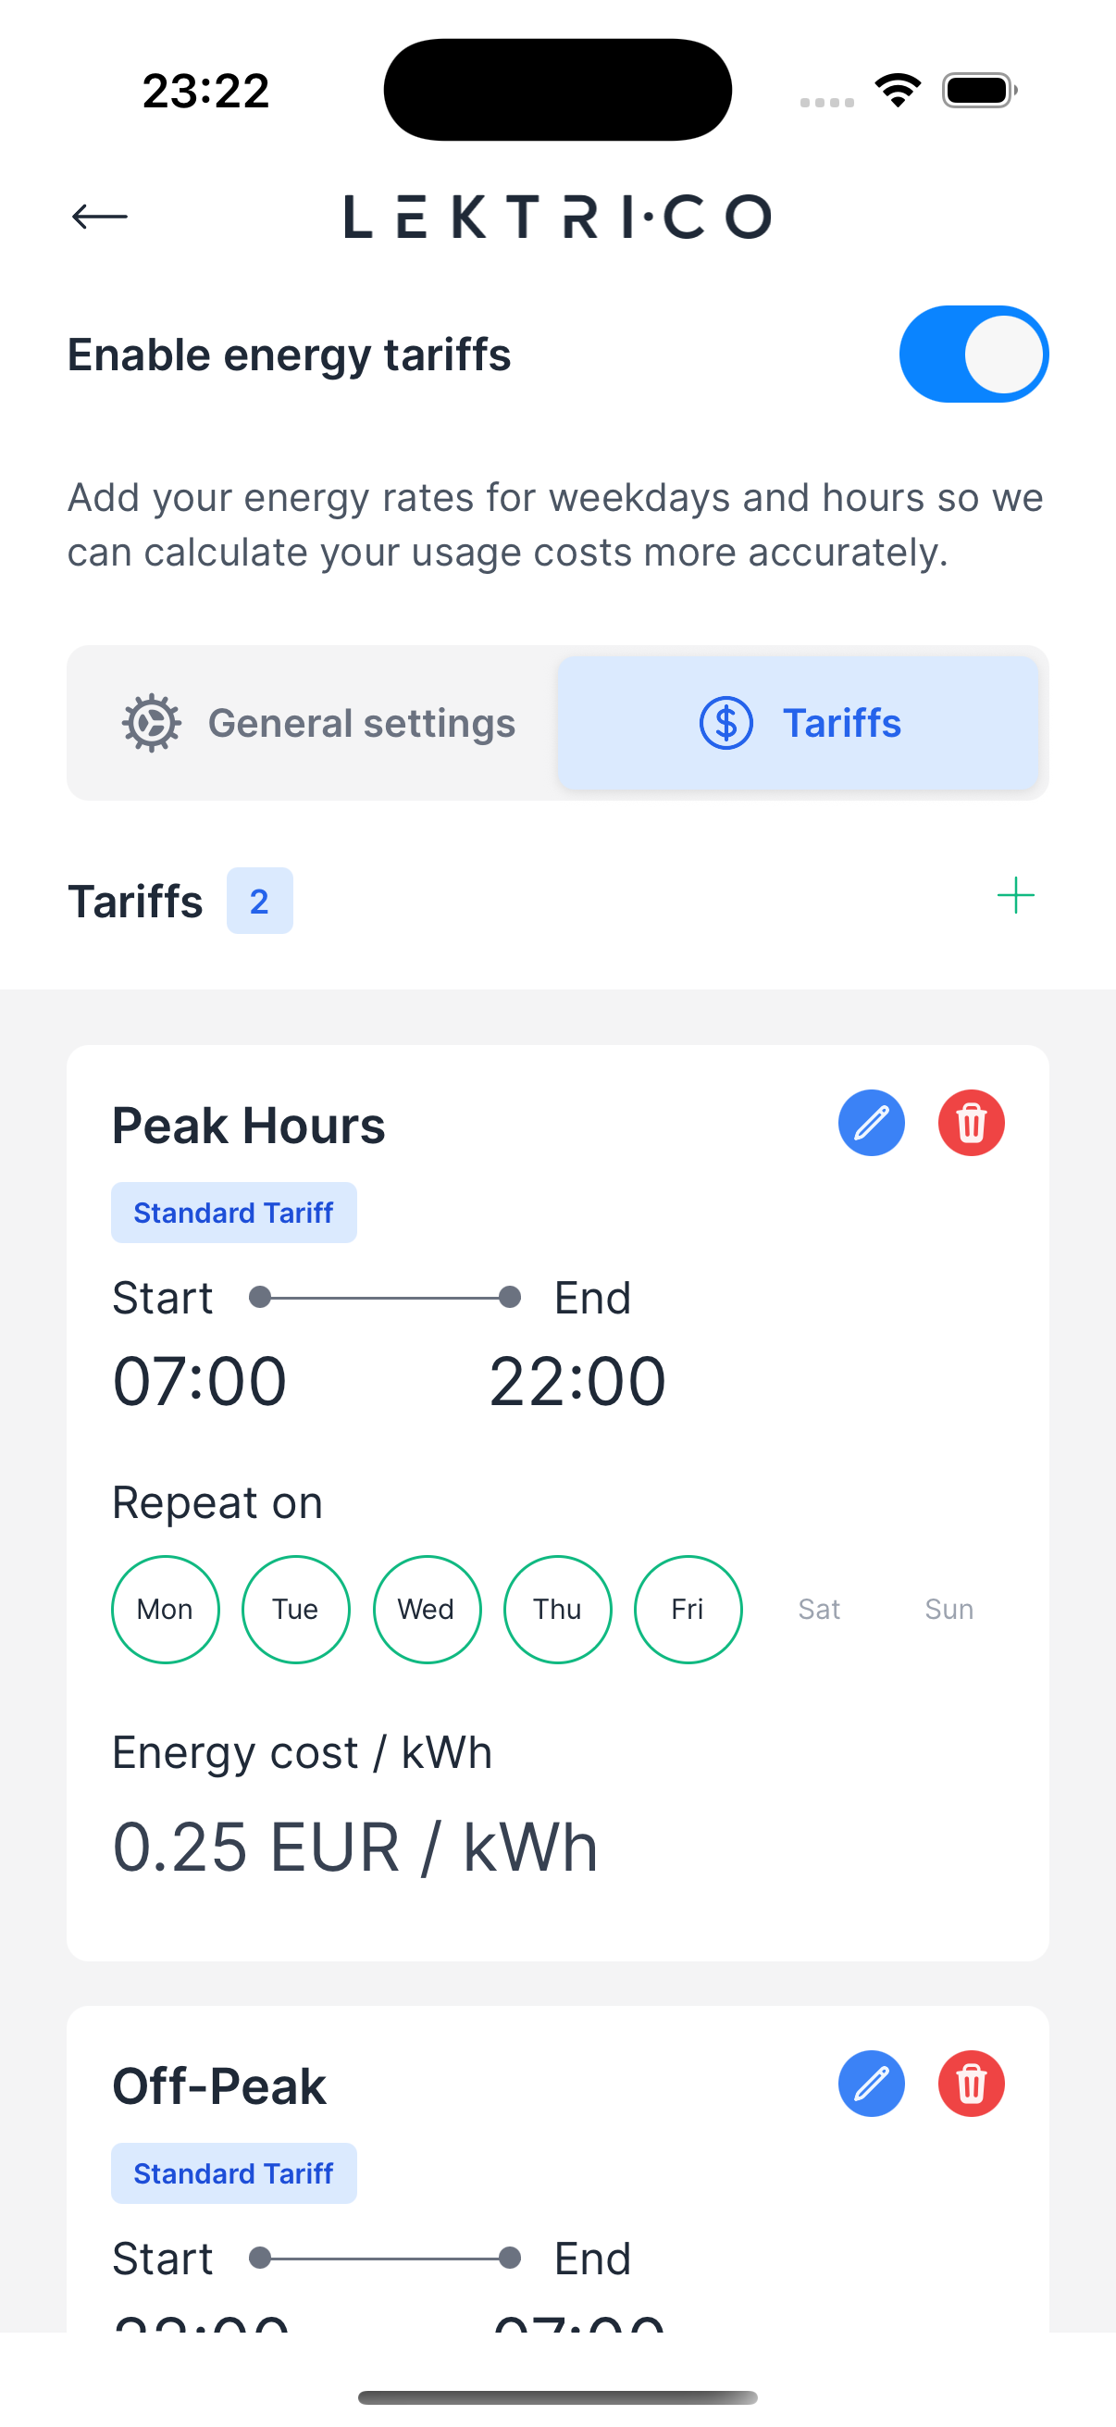Edit the Peak Hours tariff
Viewport: 1116px width, 2427px height.
pyautogui.click(x=871, y=1123)
